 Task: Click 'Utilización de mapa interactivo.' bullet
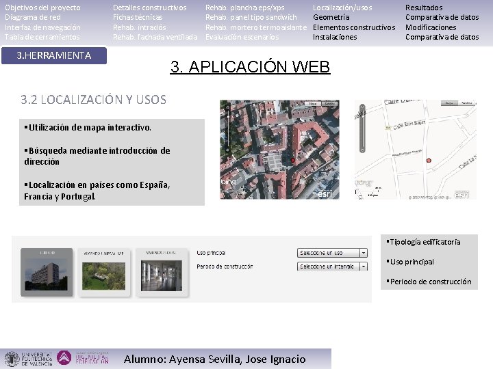tap(88, 127)
